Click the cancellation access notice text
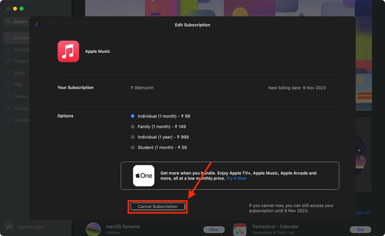 click(291, 208)
